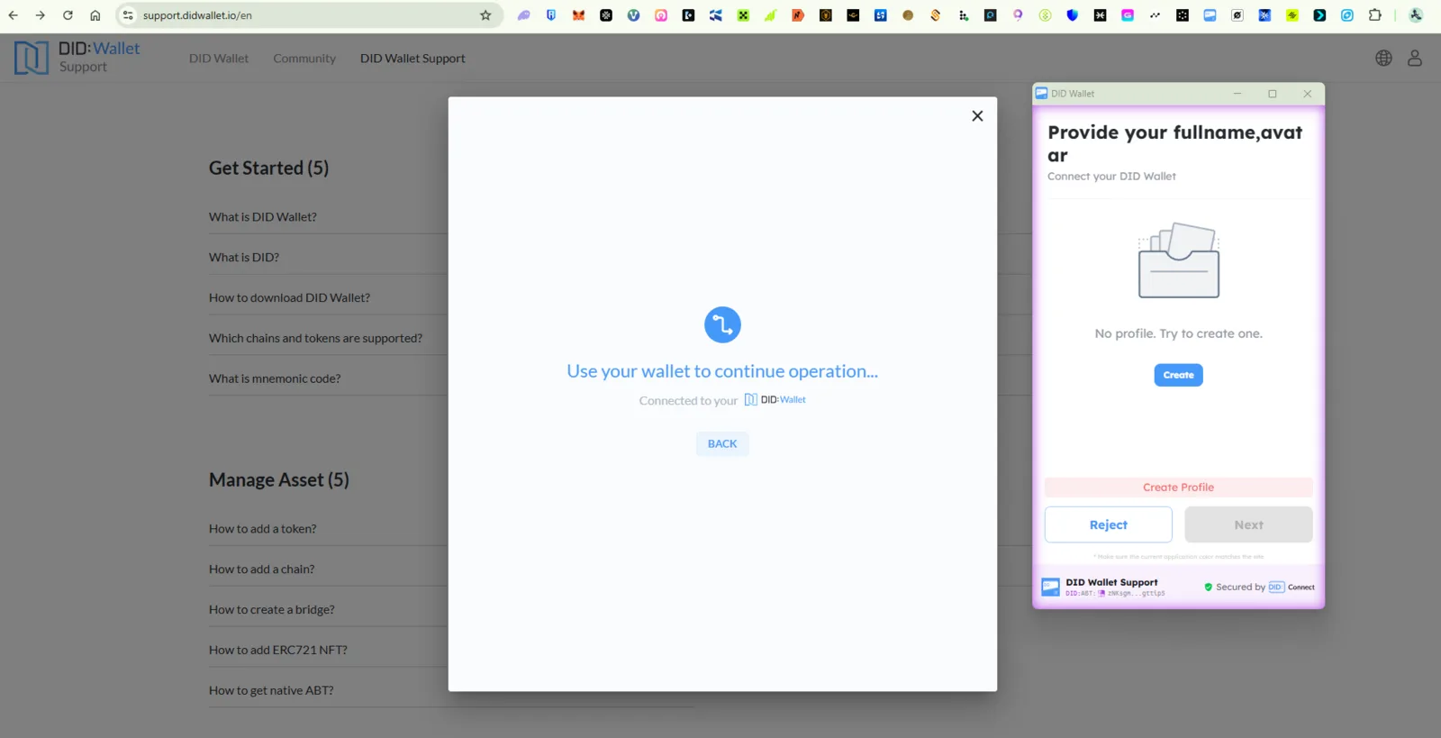Click the 'Get Started (5)' heading
The width and height of the screenshot is (1441, 738).
(x=268, y=169)
